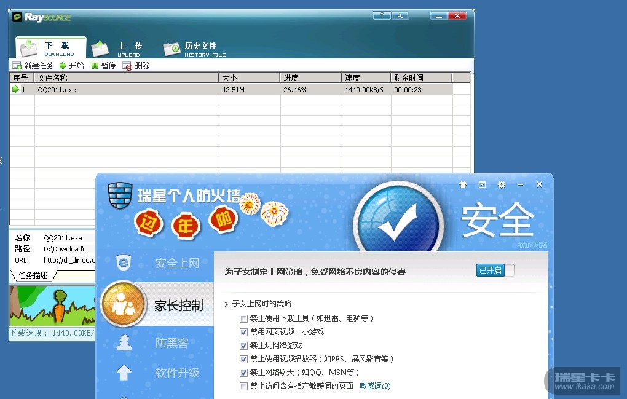This screenshot has width=627, height=399.
Task: Uncheck 禁止网络聊天 checkbox
Action: pos(243,373)
